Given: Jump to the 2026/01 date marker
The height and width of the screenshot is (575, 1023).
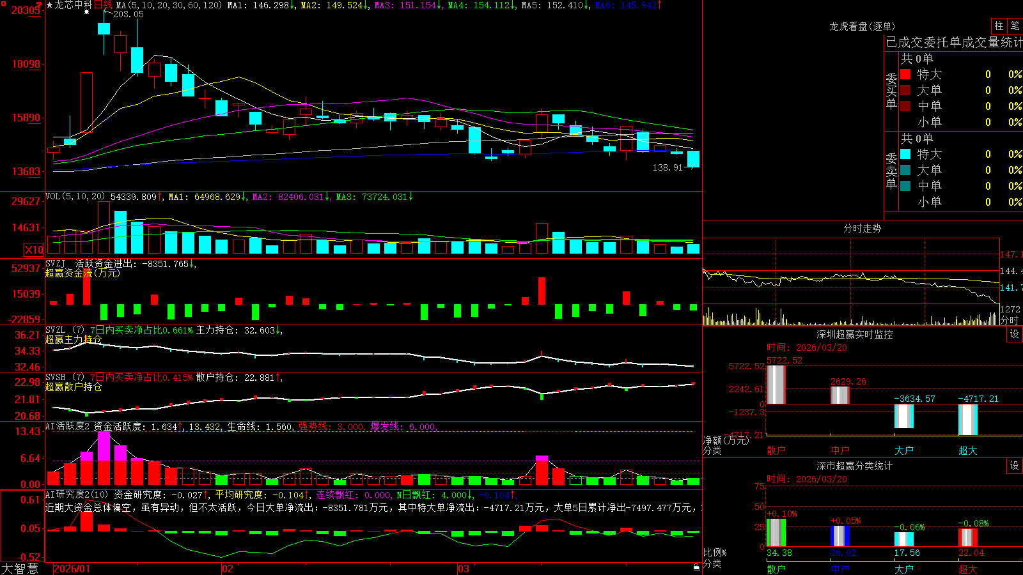Looking at the screenshot, I should click(72, 569).
